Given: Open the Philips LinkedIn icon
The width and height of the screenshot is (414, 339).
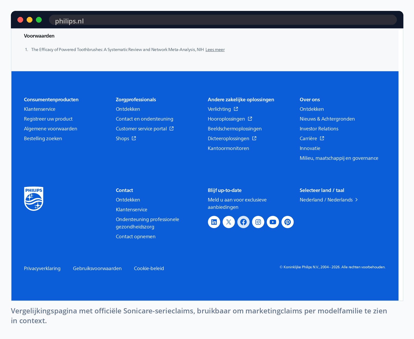Looking at the screenshot, I should (x=214, y=222).
